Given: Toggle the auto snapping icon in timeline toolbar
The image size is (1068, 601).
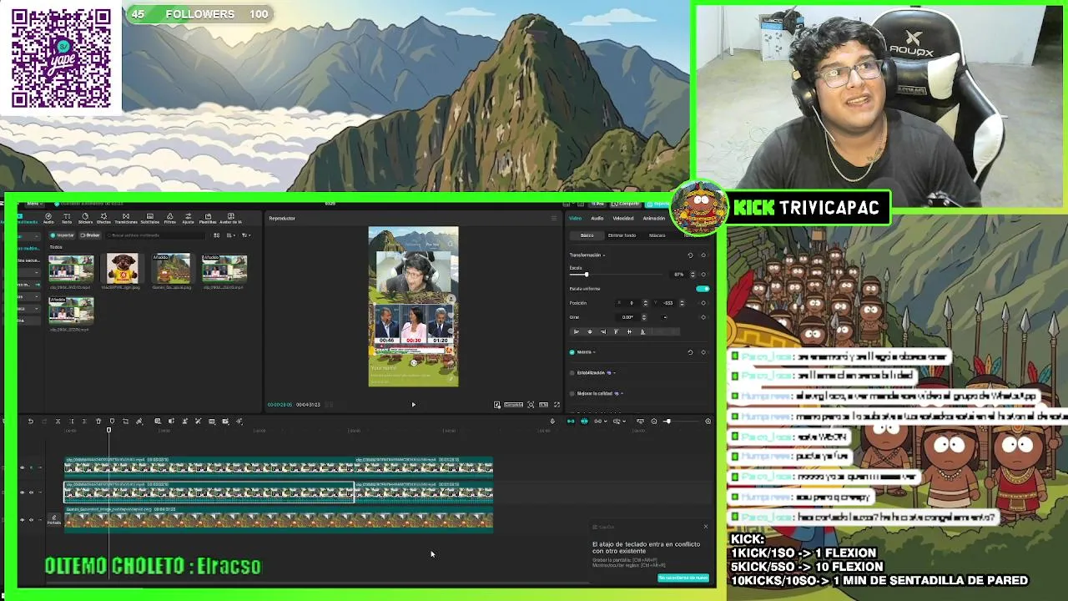Looking at the screenshot, I should click(584, 422).
